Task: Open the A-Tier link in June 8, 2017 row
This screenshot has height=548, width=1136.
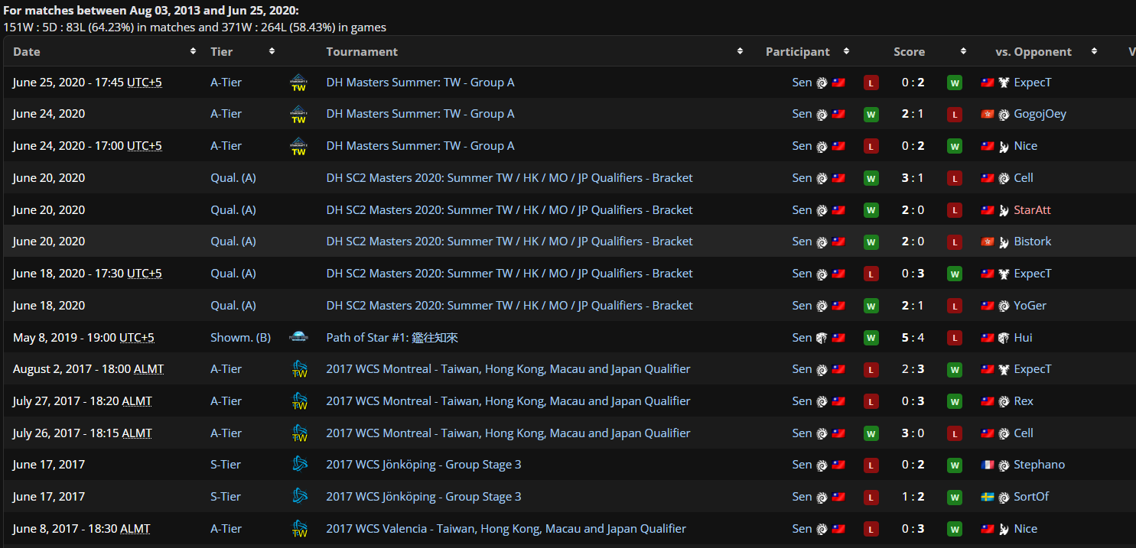Action: 226,529
